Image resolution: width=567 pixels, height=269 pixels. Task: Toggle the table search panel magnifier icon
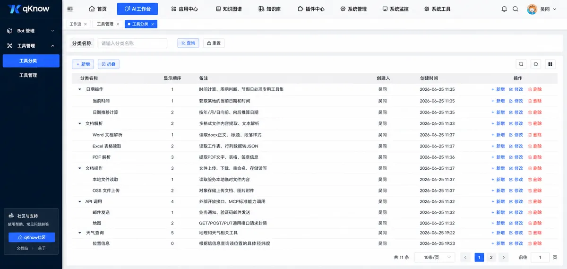click(521, 64)
